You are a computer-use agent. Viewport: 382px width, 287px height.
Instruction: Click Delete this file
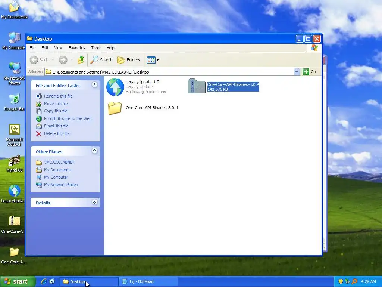click(x=57, y=133)
